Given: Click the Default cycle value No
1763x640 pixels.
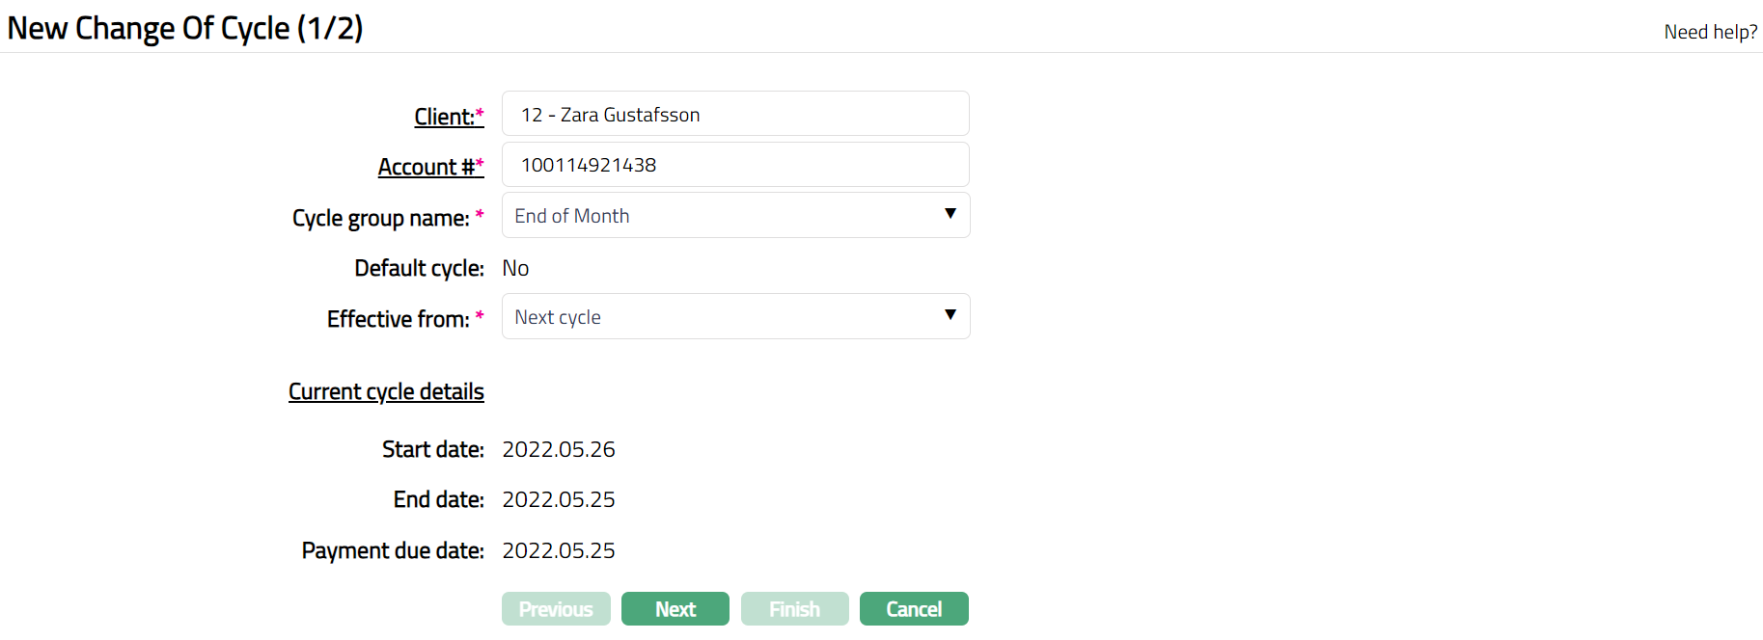Looking at the screenshot, I should (515, 268).
